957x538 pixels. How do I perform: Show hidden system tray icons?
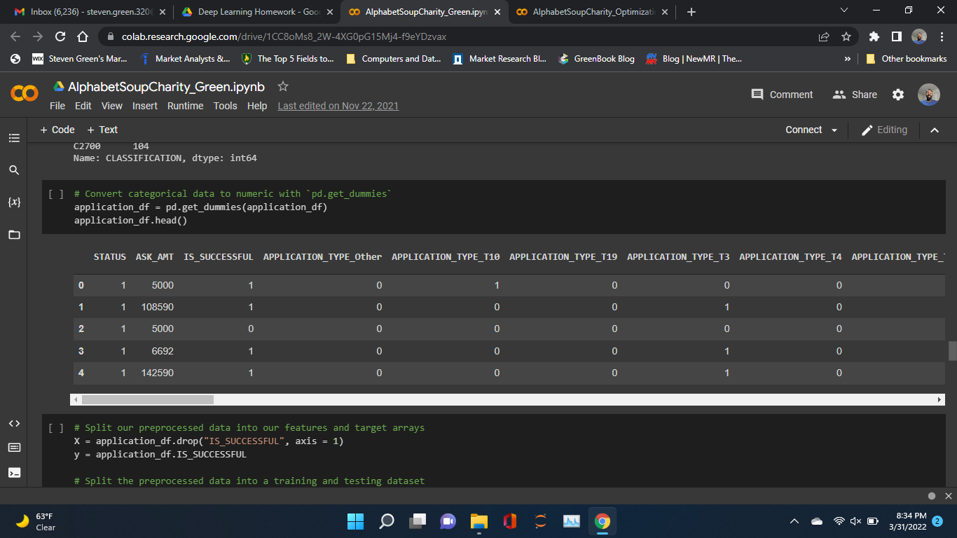pos(794,521)
